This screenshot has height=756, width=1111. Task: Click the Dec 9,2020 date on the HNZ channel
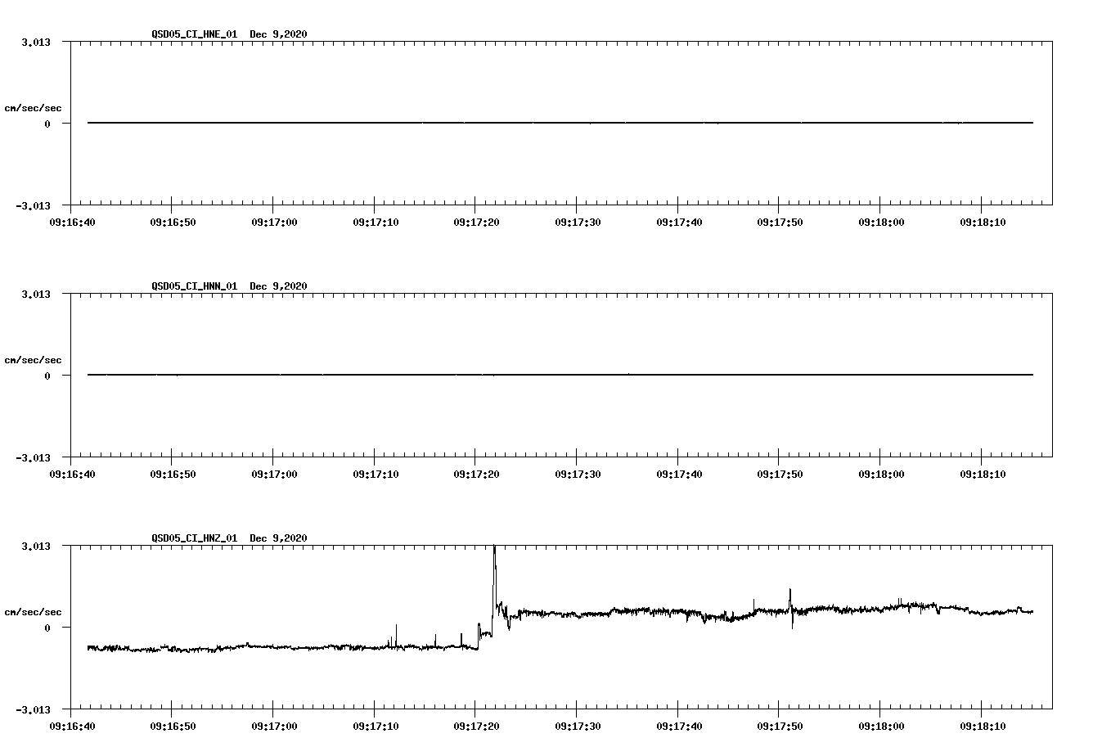278,538
